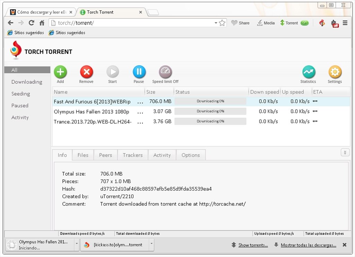Select the Torch Torrent browser tab
The height and width of the screenshot is (257, 355).
point(111,12)
